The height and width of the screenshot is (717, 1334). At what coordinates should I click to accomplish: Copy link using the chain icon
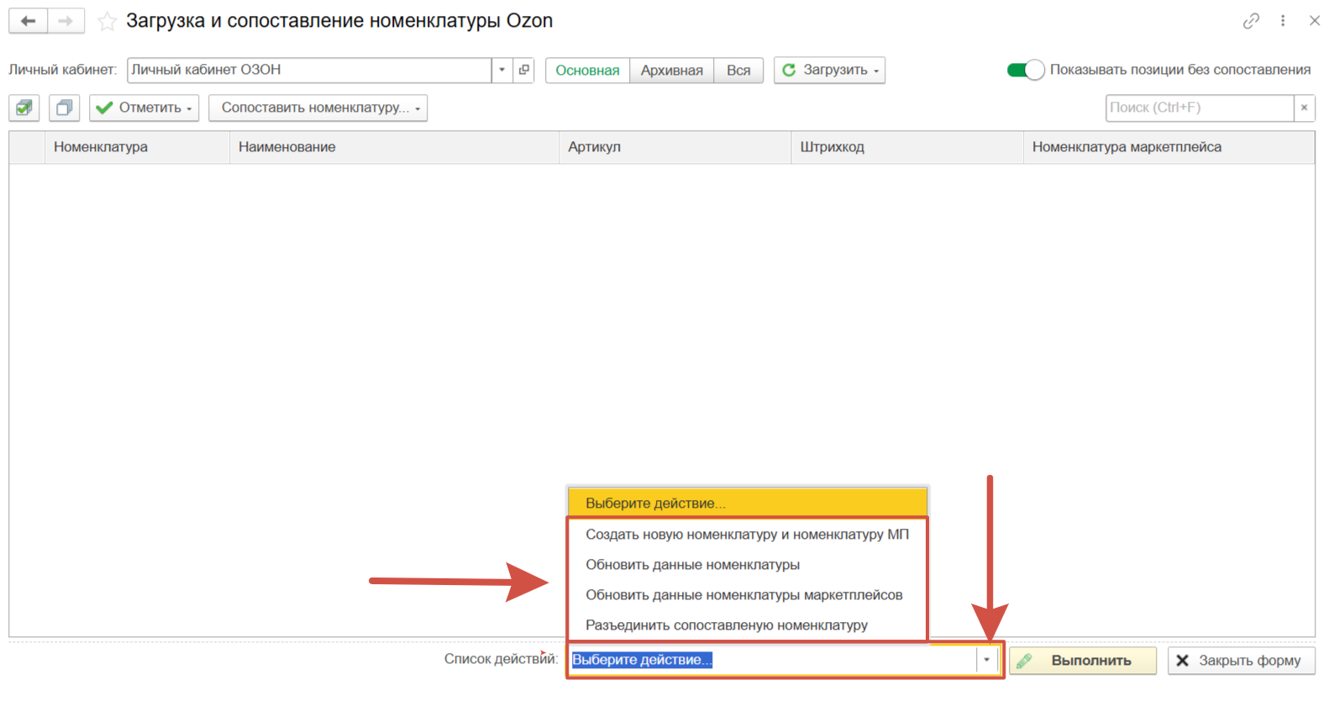coord(1251,21)
